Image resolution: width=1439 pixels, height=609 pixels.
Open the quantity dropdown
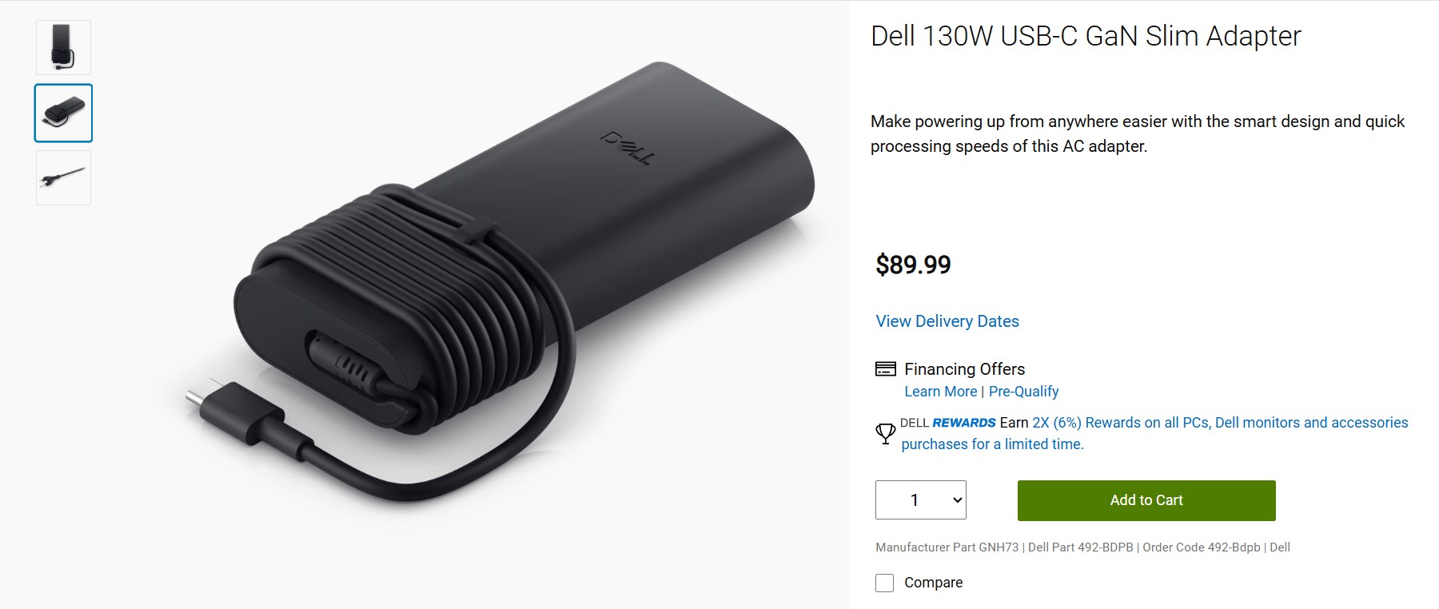tap(919, 500)
